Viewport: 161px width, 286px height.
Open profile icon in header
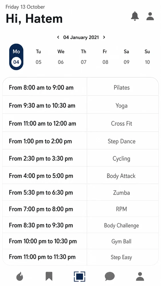[150, 16]
